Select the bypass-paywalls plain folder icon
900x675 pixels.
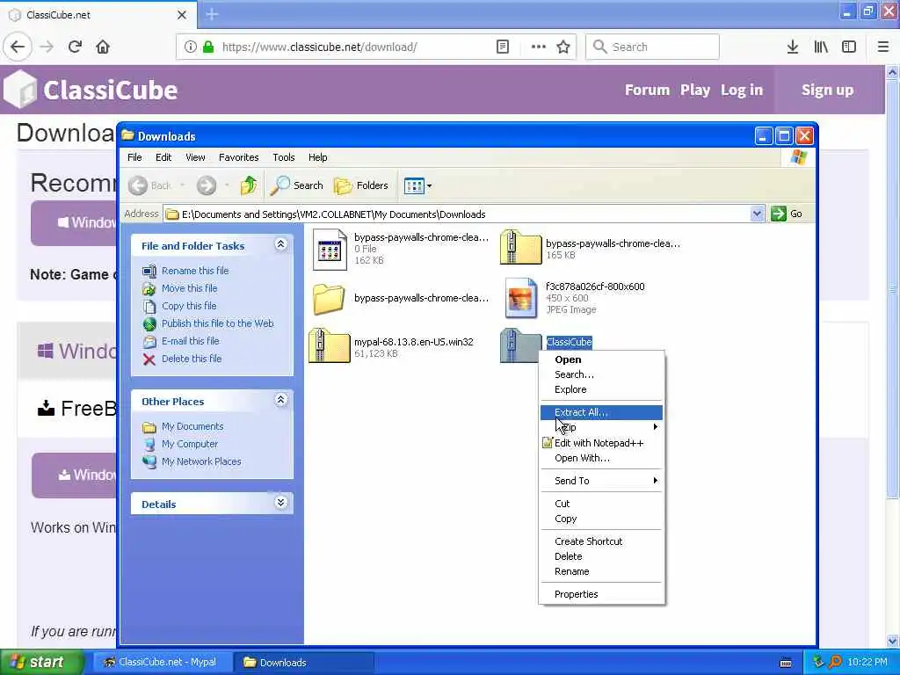click(x=329, y=299)
